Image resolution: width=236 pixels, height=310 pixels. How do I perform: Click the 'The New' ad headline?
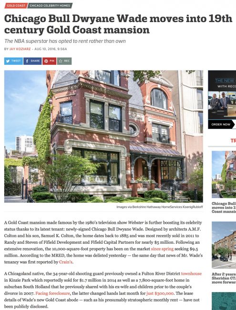225,81
